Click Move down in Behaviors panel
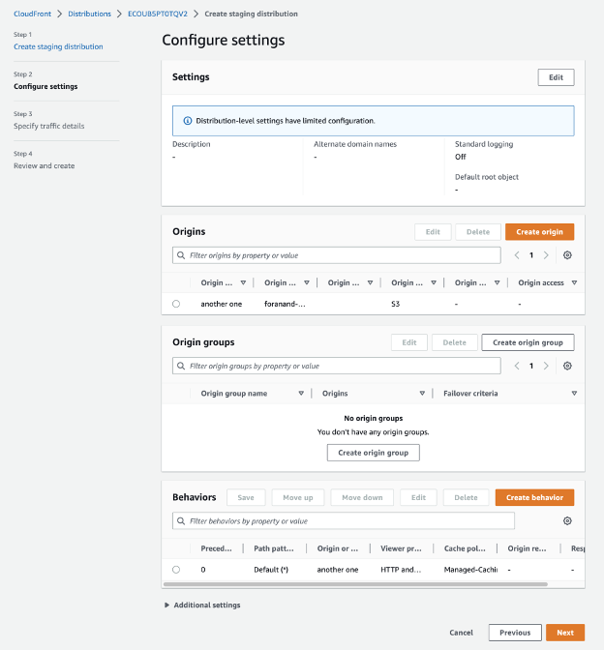 (x=362, y=497)
